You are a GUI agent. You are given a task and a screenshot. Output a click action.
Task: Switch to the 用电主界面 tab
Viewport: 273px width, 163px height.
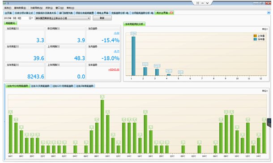coord(102,13)
